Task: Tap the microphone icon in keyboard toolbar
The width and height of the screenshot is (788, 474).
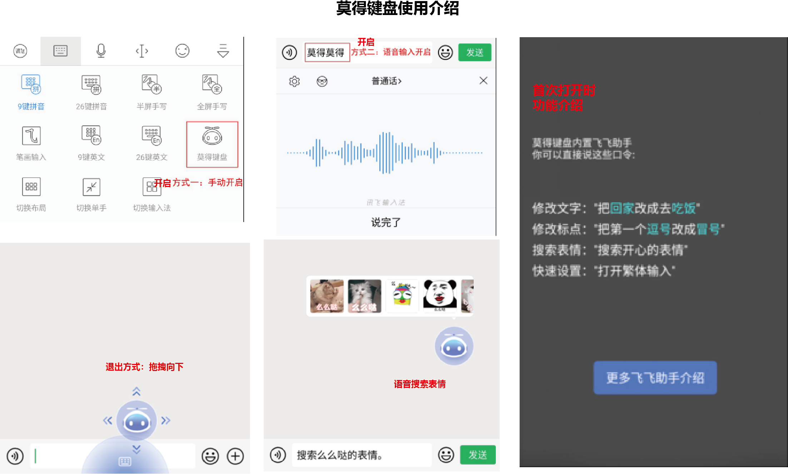Action: pyautogui.click(x=101, y=51)
